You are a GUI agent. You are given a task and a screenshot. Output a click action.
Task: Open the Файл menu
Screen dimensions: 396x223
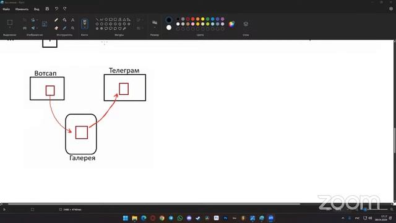tap(6, 9)
